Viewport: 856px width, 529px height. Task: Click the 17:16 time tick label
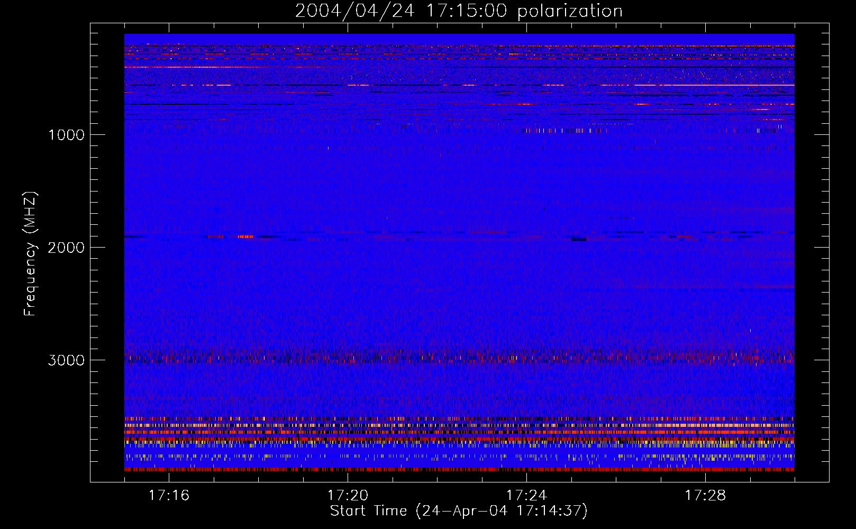(x=169, y=495)
